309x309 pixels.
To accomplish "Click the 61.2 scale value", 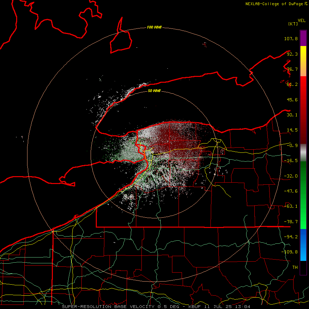I will point(292,84).
